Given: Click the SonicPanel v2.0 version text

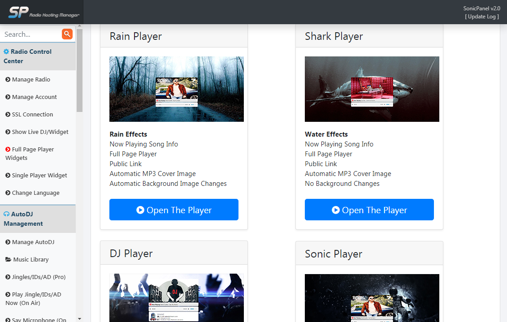Looking at the screenshot, I should point(481,9).
